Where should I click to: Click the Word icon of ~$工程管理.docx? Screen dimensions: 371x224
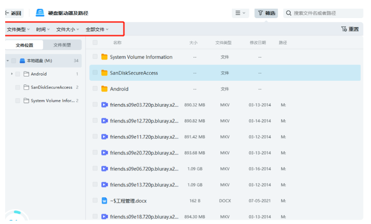(x=104, y=201)
